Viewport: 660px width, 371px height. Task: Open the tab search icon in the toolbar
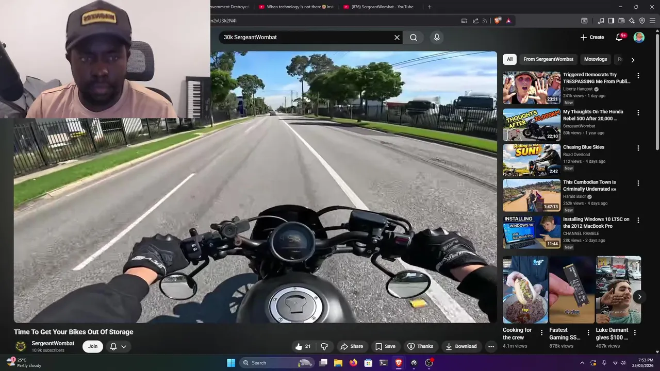584,21
